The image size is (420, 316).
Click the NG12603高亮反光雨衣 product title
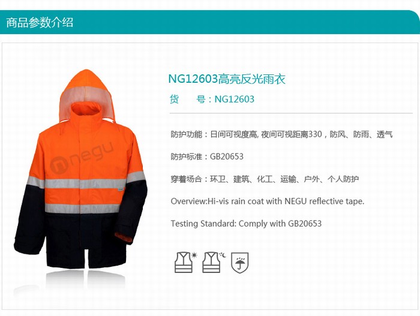click(x=227, y=79)
